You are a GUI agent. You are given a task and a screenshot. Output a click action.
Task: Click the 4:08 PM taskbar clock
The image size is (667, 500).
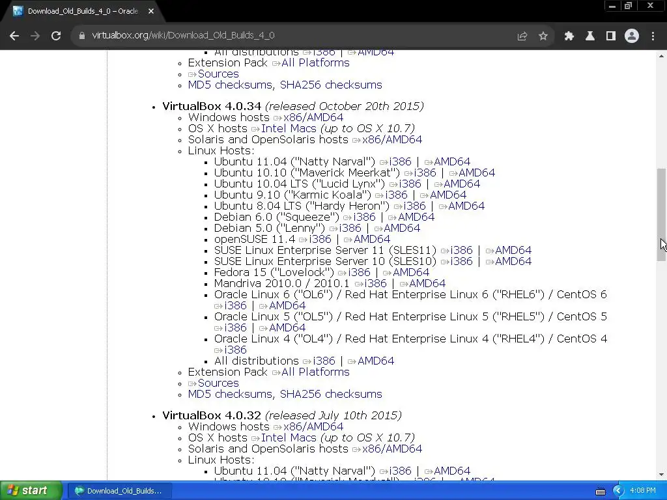point(643,491)
